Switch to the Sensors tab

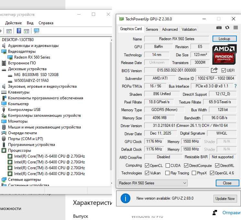click(152, 29)
